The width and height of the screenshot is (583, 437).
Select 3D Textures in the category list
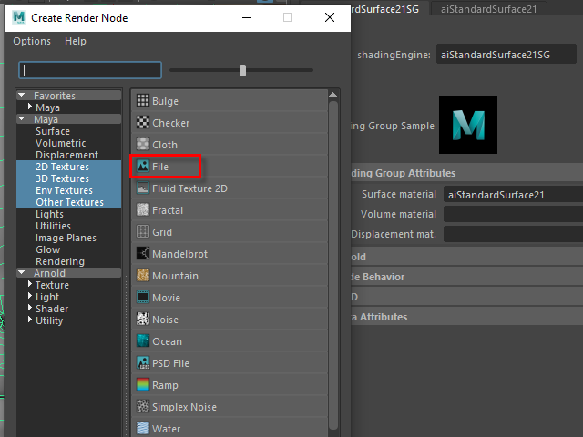point(62,178)
